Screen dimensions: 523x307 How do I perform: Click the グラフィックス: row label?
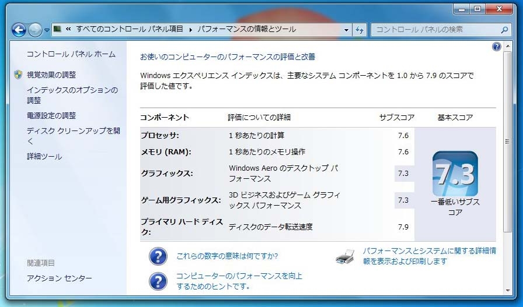tap(167, 174)
